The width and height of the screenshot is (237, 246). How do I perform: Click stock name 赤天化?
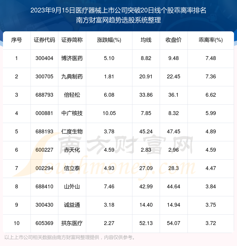click(72, 150)
